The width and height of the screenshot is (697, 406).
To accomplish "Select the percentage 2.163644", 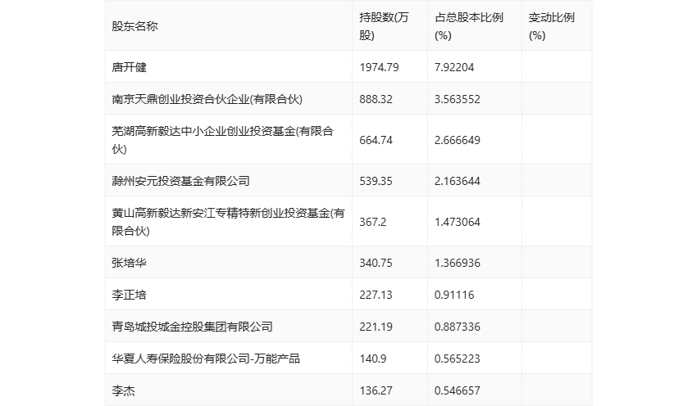I will point(458,181).
